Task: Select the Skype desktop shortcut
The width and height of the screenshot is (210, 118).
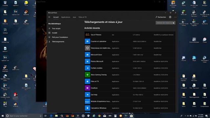Action: 194,59
